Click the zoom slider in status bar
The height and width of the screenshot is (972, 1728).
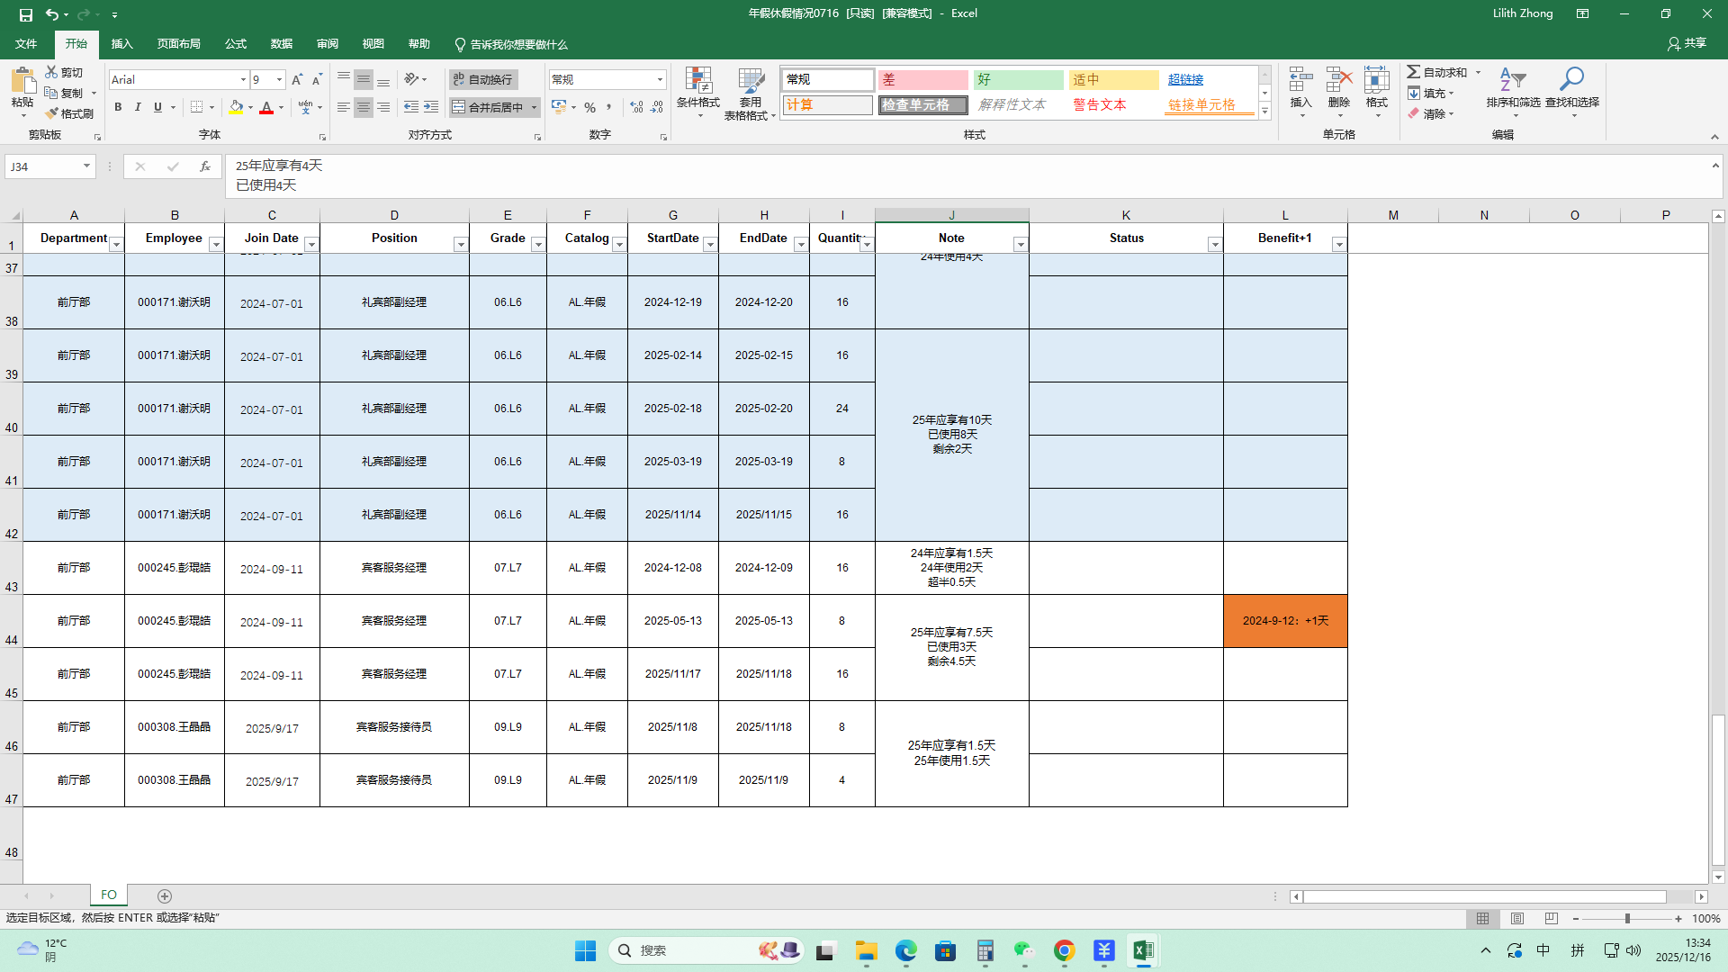click(1627, 919)
